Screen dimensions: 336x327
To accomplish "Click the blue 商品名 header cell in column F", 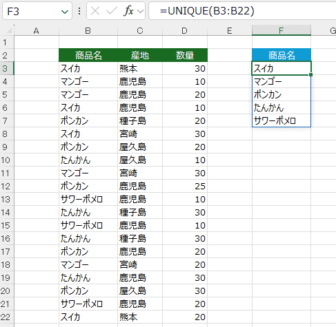I will [281, 55].
